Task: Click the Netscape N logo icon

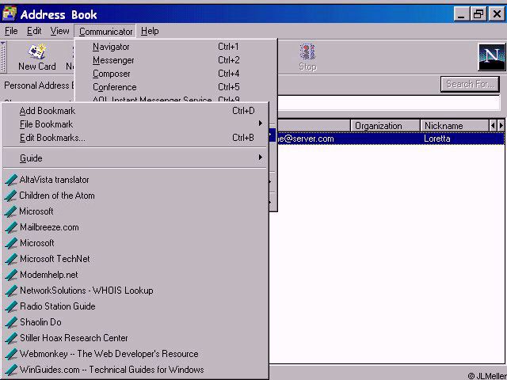Action: 491,57
